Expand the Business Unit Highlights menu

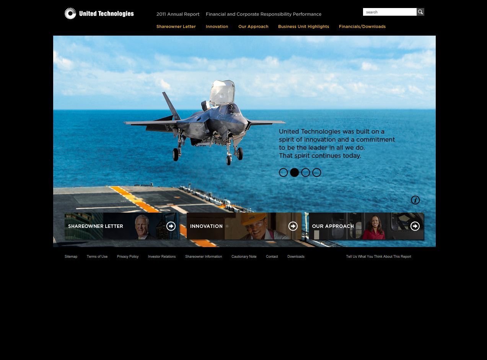coord(303,27)
